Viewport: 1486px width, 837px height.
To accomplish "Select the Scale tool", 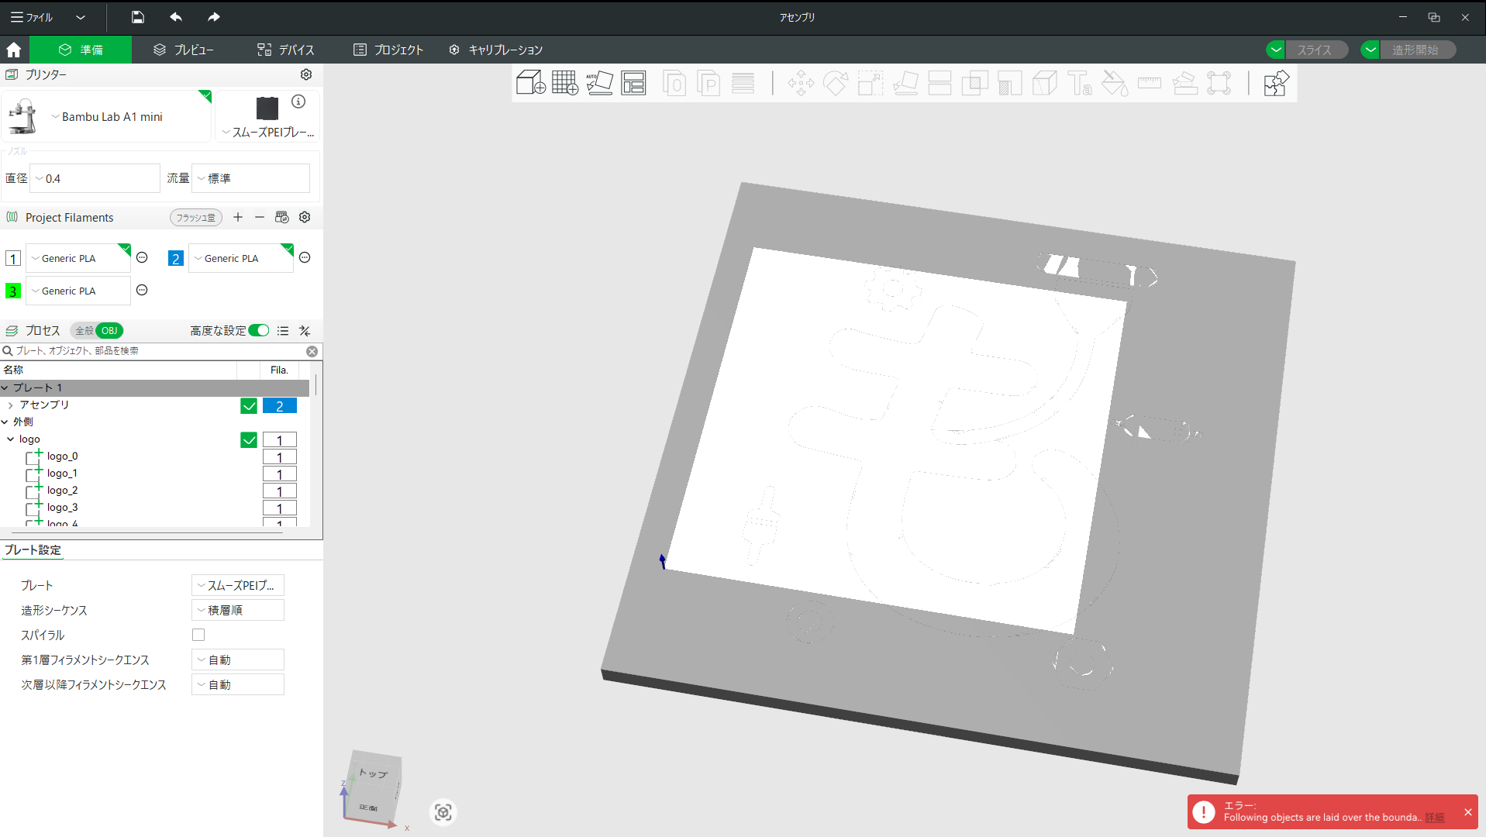I will (x=870, y=83).
